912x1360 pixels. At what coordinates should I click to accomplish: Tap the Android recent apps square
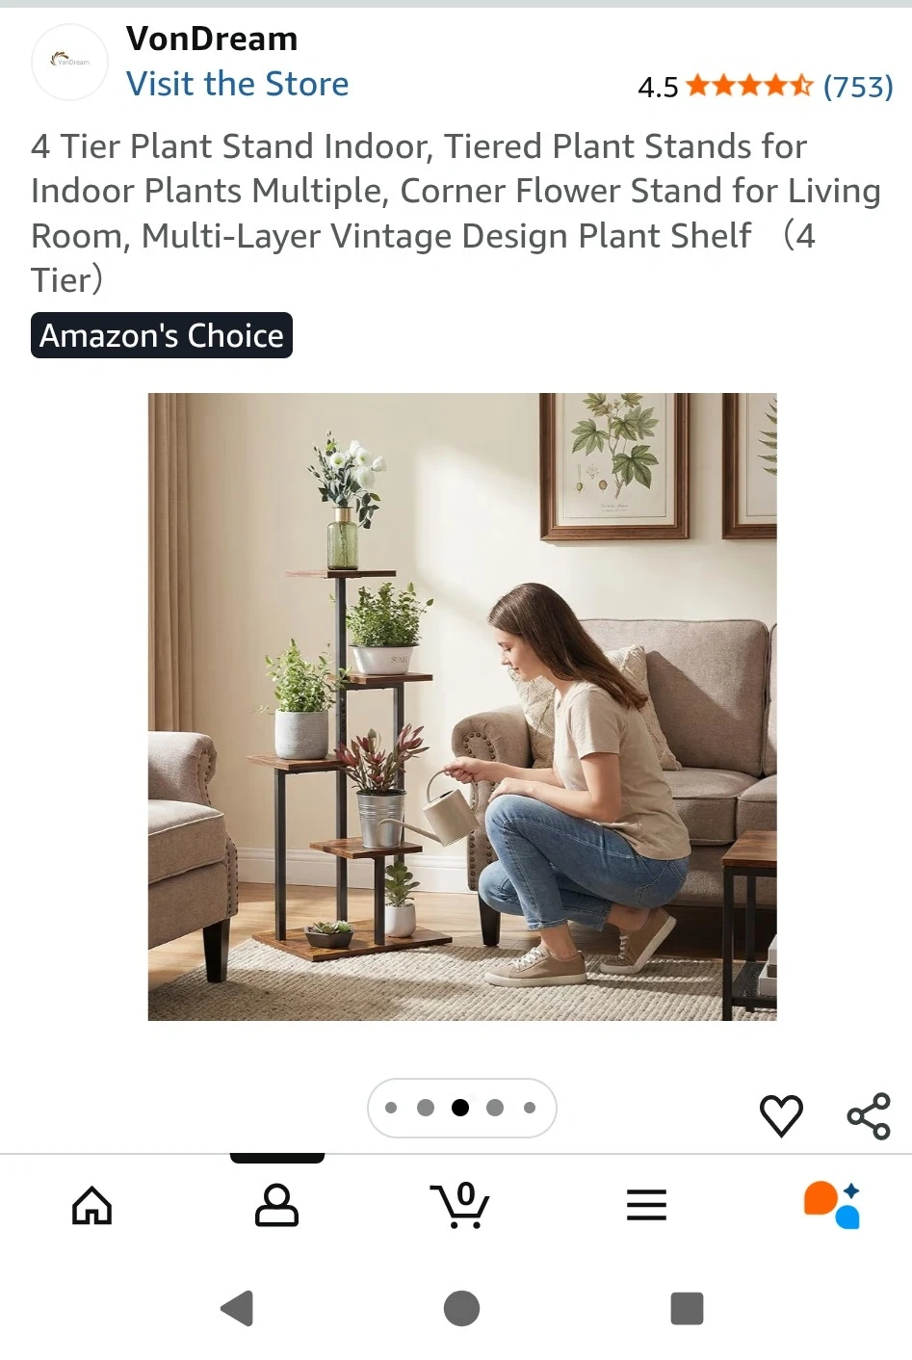tap(687, 1308)
